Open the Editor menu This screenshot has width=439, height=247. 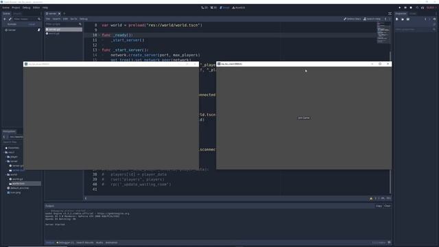pos(36,8)
